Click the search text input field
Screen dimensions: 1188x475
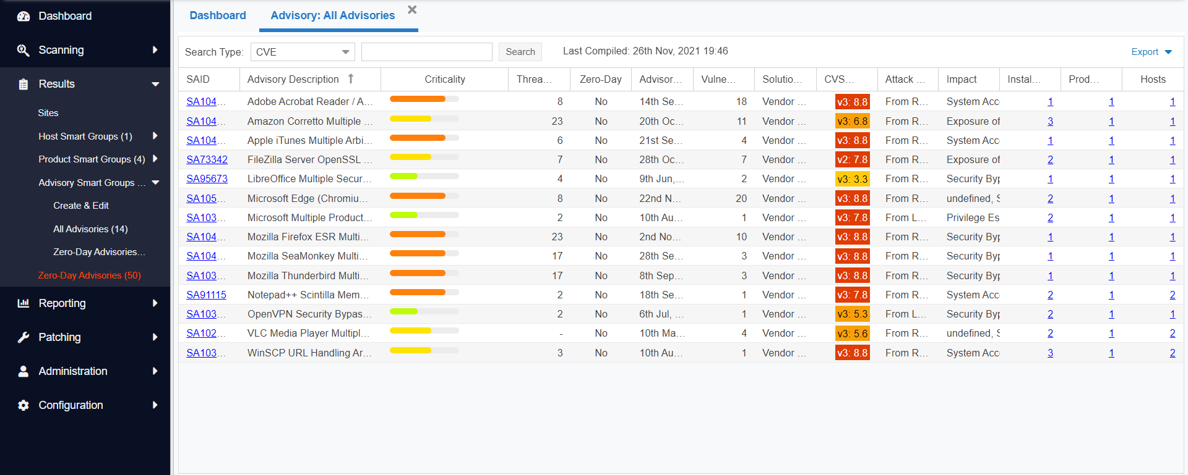[x=426, y=52]
